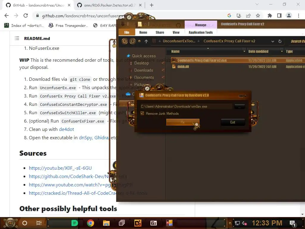Image resolution: width=305 pixels, height=229 pixels.
Task: Click the Explorer back navigation button
Action: click(x=125, y=41)
